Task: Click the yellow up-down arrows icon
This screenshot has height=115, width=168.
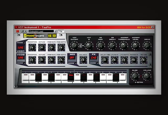Action: point(50,36)
